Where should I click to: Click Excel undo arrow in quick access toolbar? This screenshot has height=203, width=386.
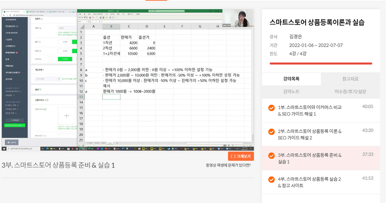tap(93, 17)
